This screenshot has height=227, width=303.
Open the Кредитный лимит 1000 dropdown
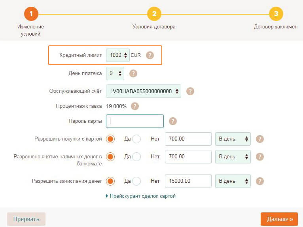pyautogui.click(x=118, y=55)
